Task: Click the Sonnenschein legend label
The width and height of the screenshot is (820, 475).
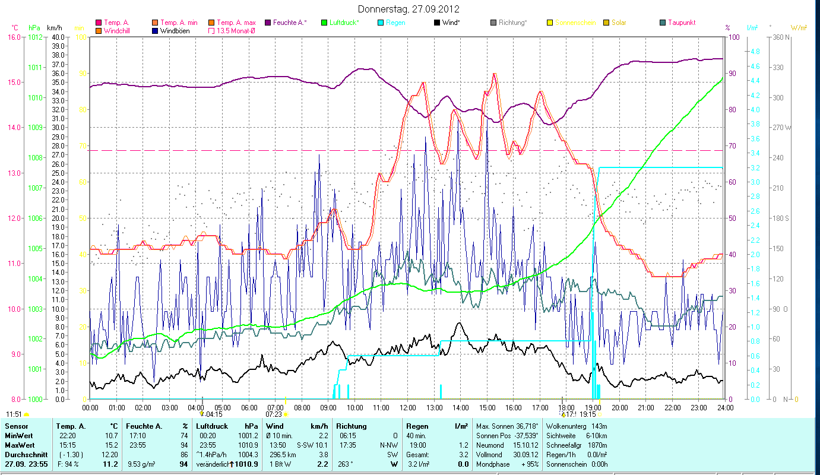Action: [x=575, y=23]
